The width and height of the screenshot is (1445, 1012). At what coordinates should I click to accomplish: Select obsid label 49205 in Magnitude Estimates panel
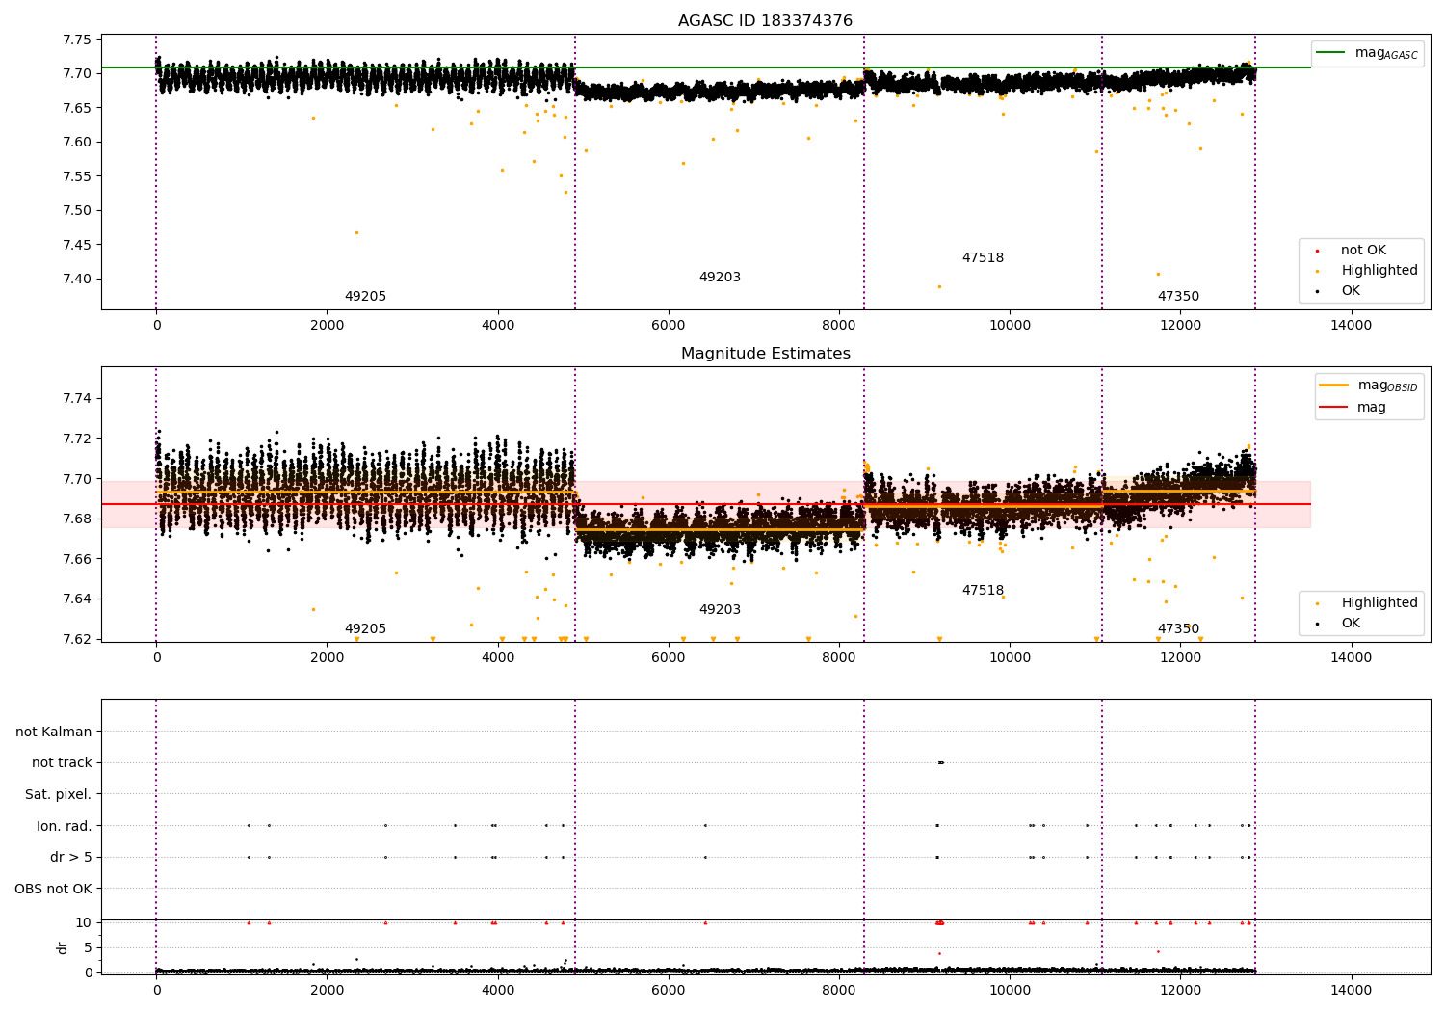pos(365,629)
